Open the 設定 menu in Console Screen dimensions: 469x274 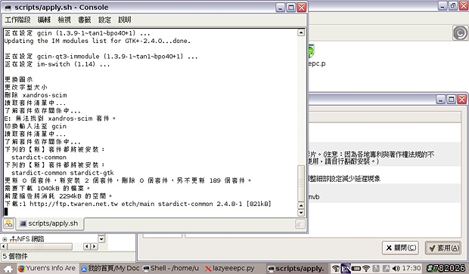(104, 20)
